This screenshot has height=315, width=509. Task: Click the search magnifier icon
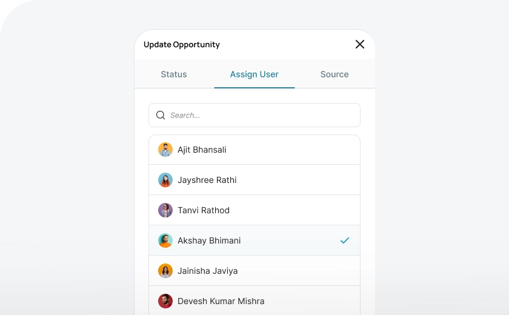tap(161, 115)
